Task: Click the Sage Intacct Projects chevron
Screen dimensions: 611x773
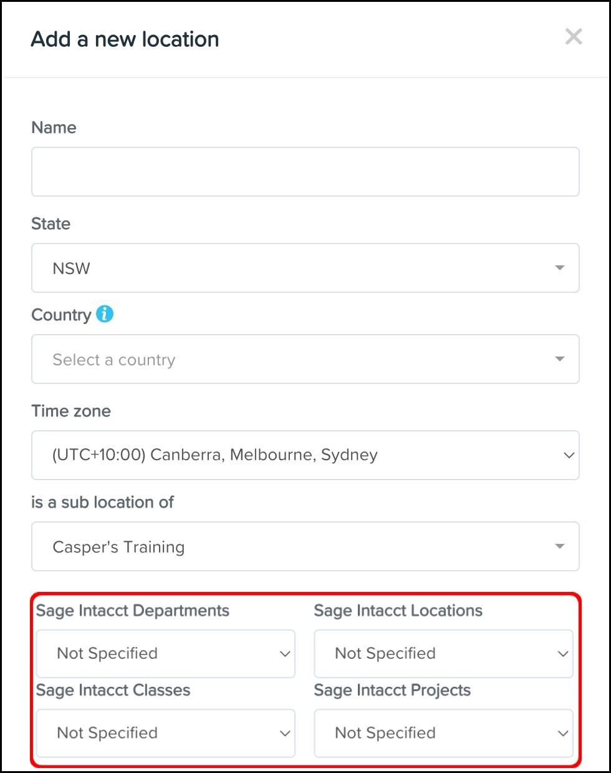Action: (x=563, y=733)
